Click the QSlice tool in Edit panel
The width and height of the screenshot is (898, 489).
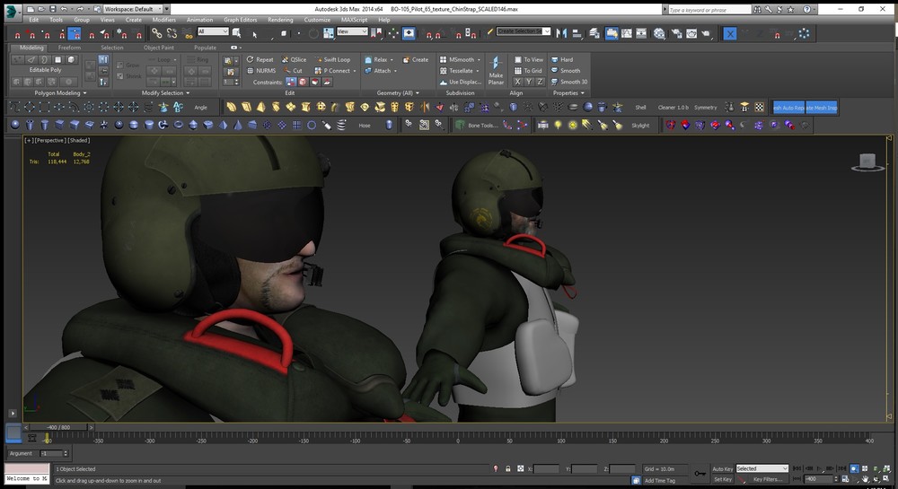(294, 59)
